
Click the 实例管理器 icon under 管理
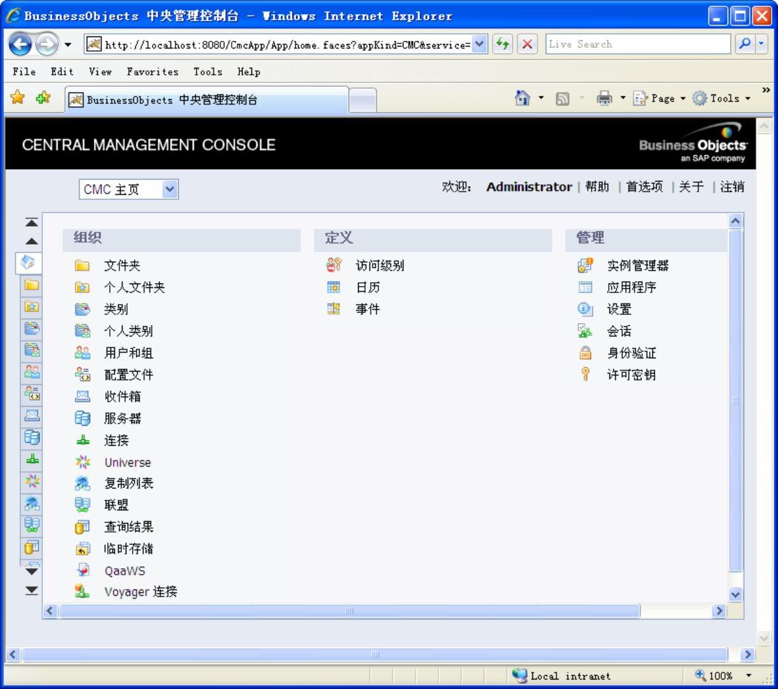585,266
